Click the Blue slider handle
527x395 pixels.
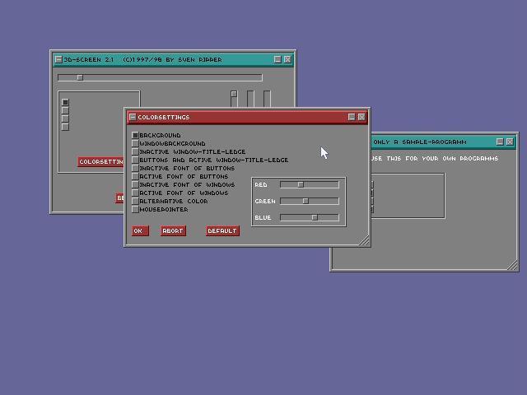315,217
